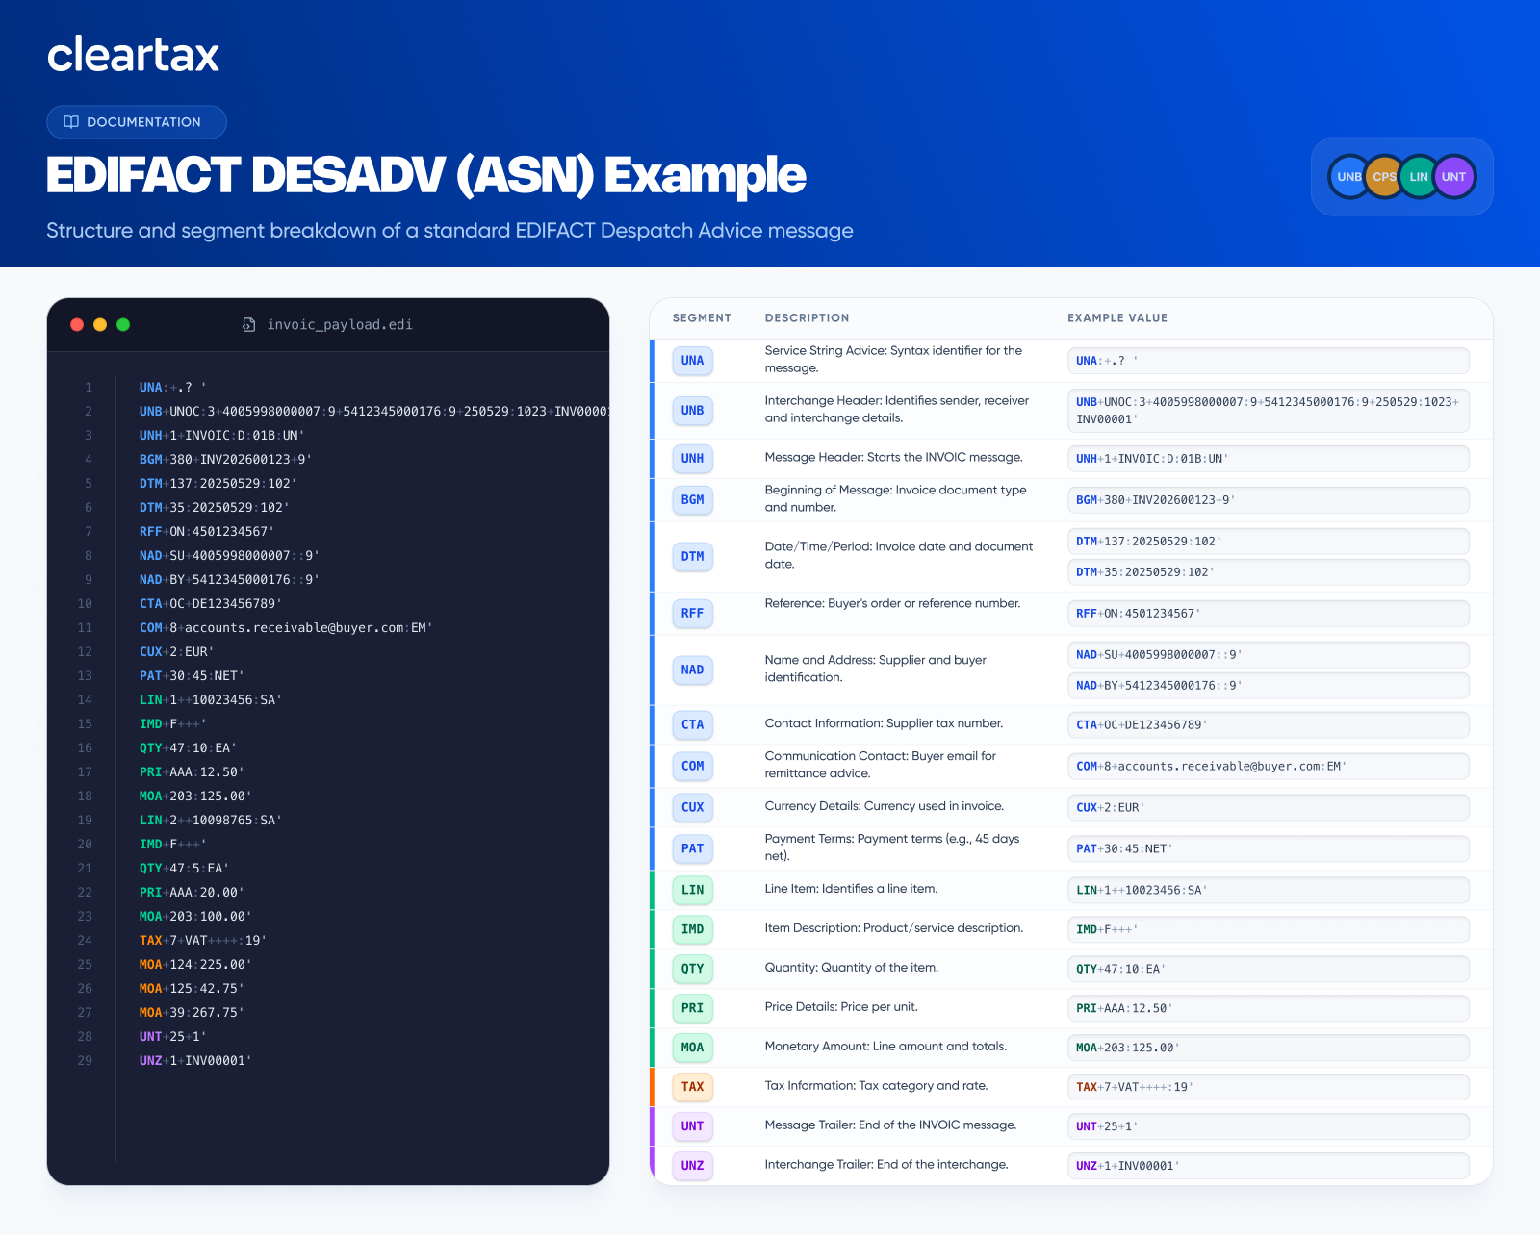
Task: Click code line 22 PRI+AAA:20.00'
Action: pos(192,893)
